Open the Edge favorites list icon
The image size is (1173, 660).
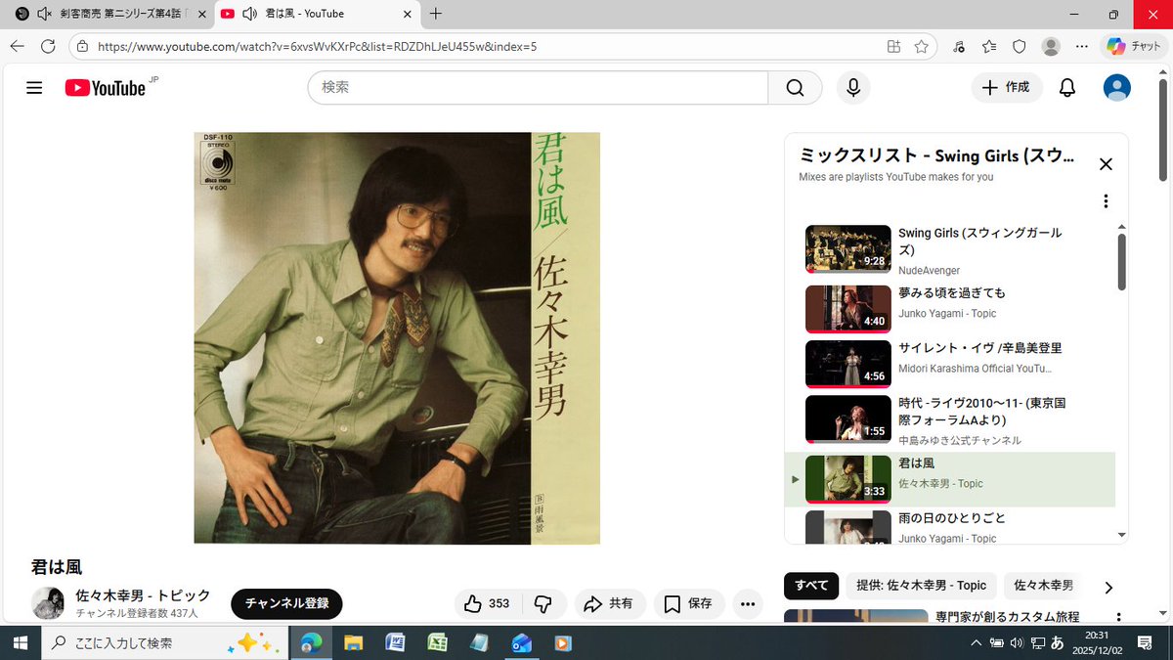click(x=989, y=46)
